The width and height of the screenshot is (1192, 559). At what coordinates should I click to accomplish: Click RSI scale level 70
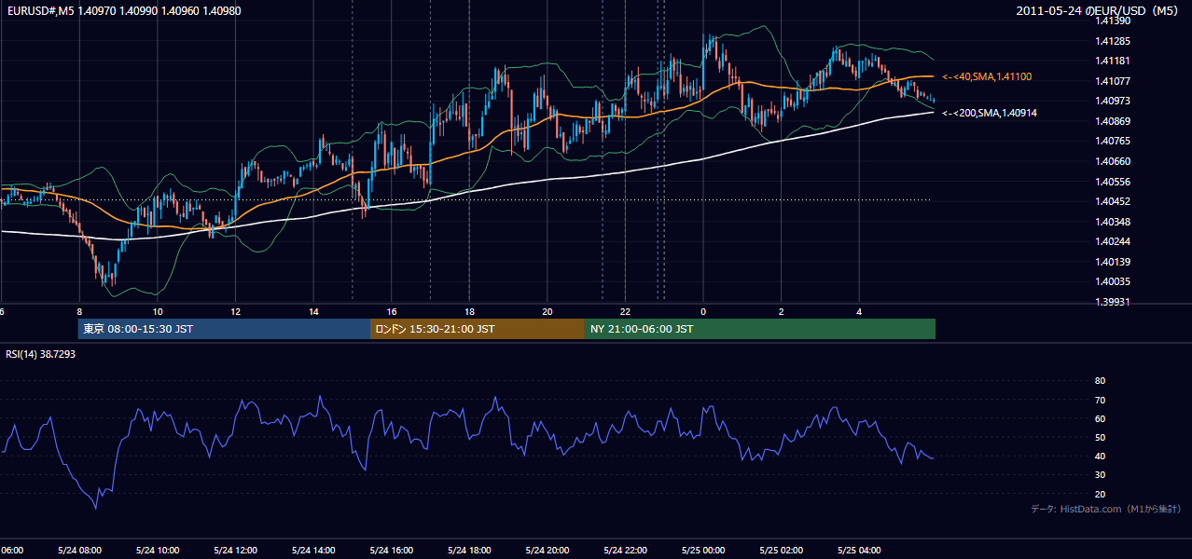pyautogui.click(x=1100, y=400)
